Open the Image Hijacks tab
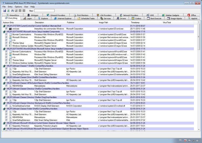Viewport: 202px width, 143px height. 175,18
